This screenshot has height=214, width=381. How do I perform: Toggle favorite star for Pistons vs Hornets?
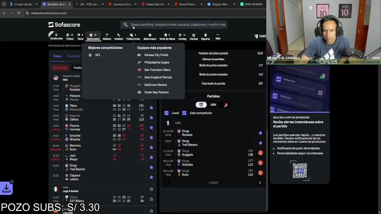pos(151,128)
